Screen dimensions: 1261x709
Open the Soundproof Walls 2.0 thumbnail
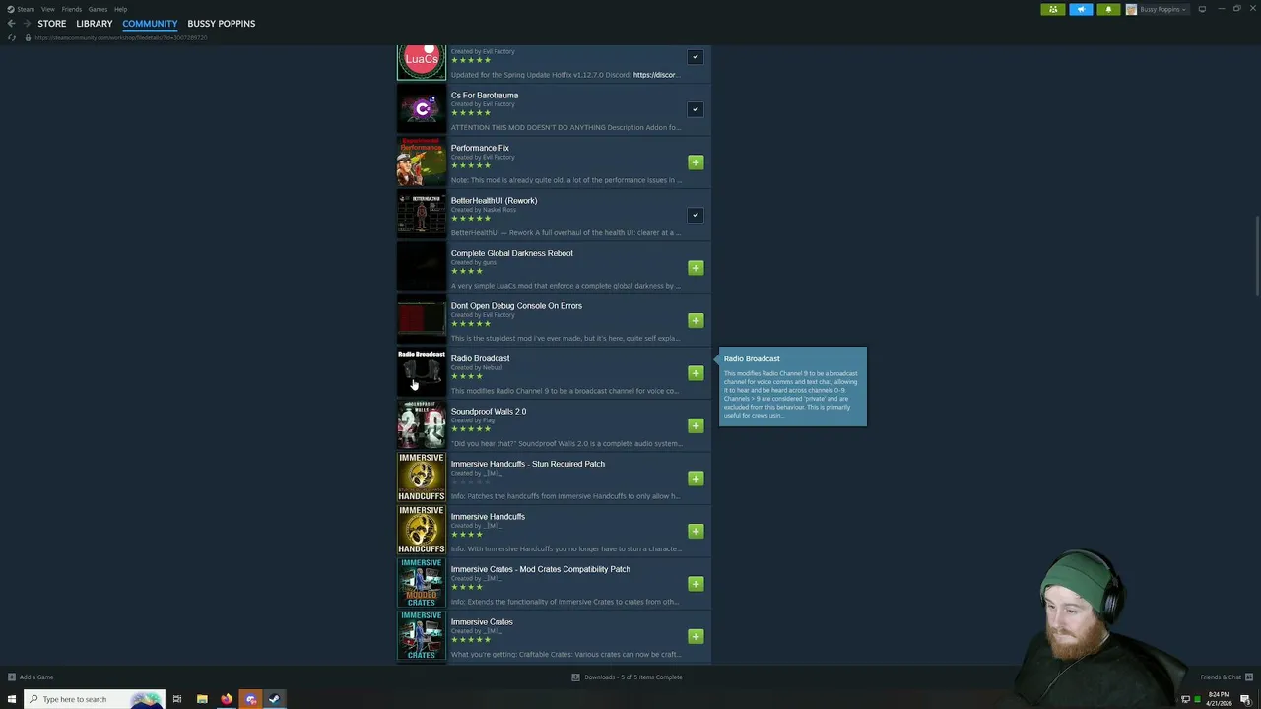pos(422,425)
